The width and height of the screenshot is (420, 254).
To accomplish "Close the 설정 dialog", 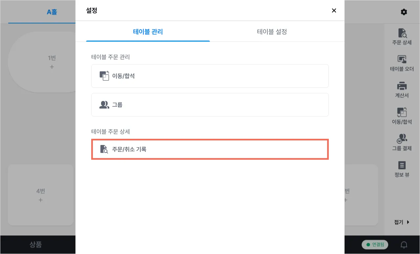I will tap(334, 10).
